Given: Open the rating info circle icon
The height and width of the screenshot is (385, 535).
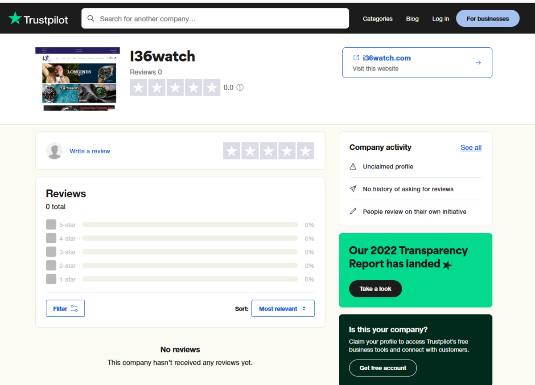Looking at the screenshot, I should tap(240, 87).
